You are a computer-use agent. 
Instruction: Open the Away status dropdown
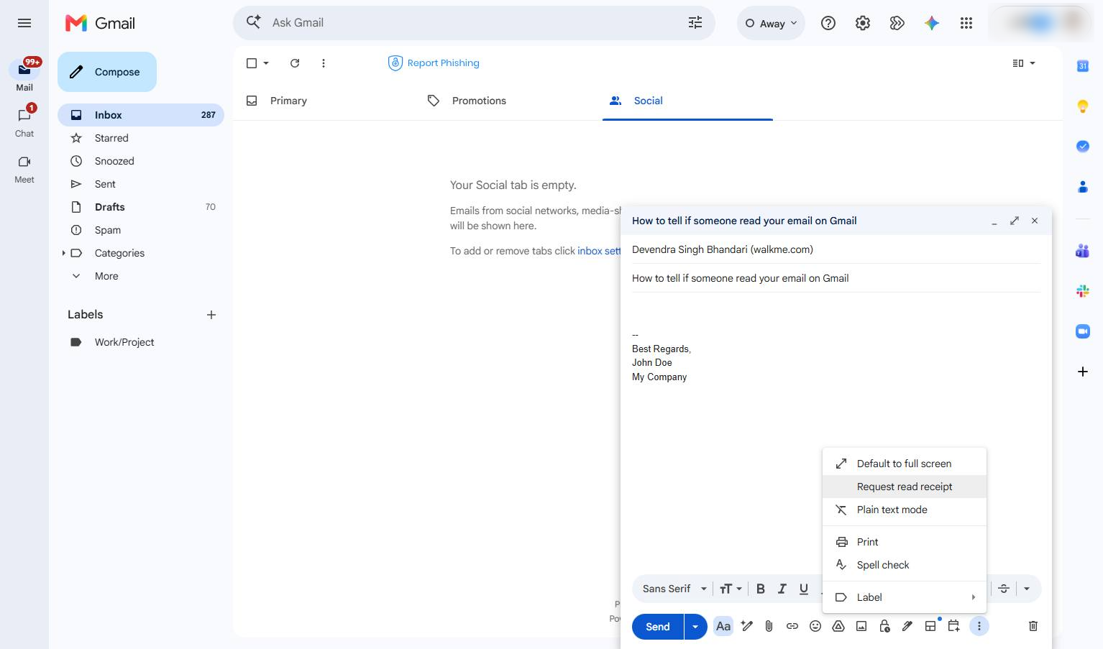(x=771, y=23)
